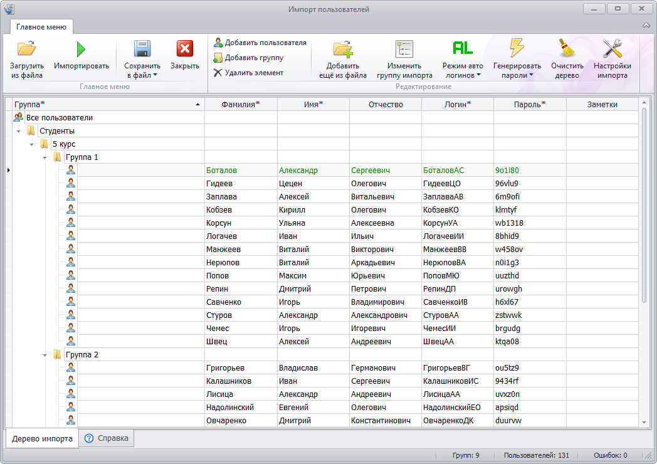Click Отчество column header

pyautogui.click(x=386, y=104)
